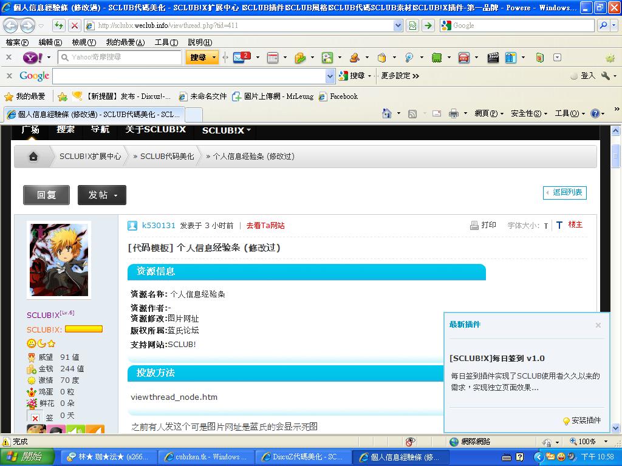Open IE home page icon in command bar

[x=387, y=113]
